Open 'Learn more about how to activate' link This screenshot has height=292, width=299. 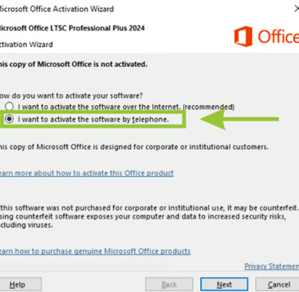pyautogui.click(x=87, y=173)
